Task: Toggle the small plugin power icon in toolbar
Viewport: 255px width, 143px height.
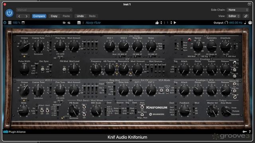Action: click(5, 23)
